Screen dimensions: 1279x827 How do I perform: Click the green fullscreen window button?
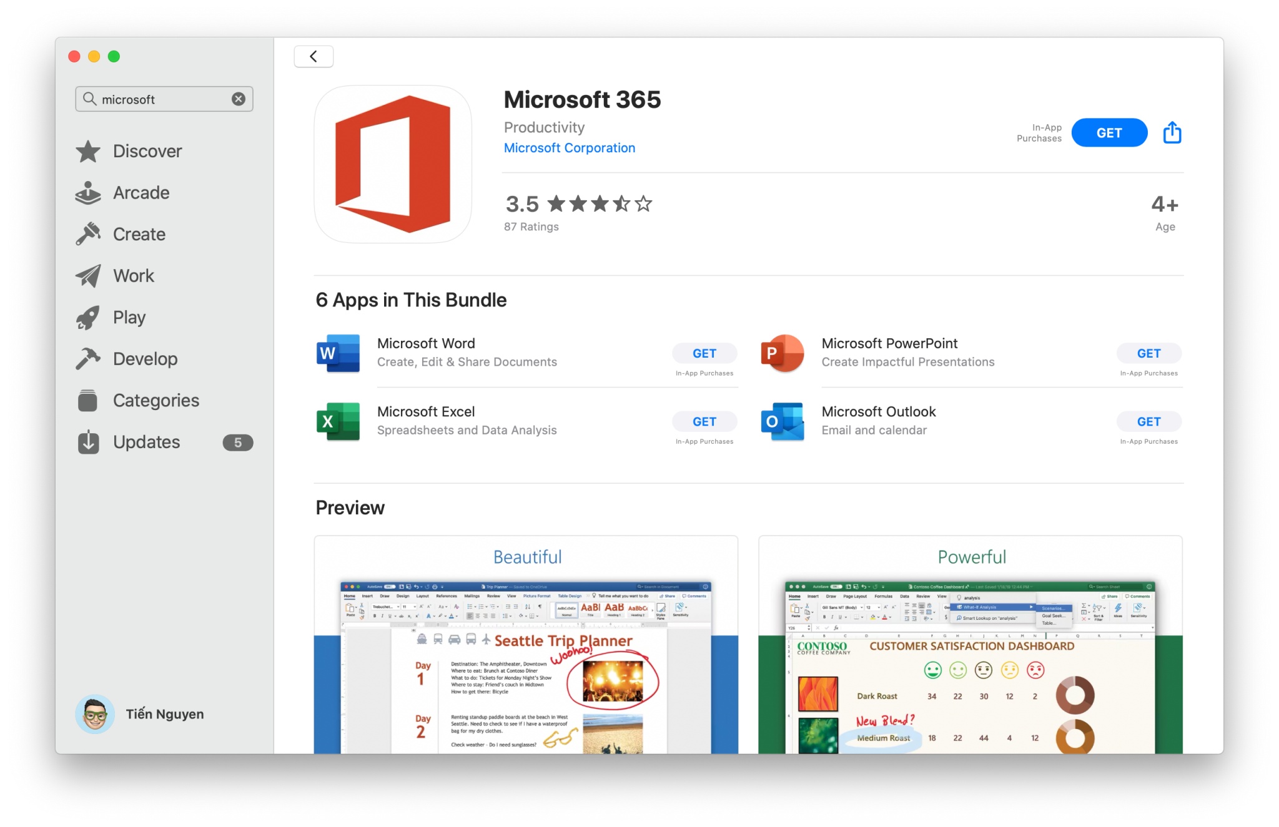tap(114, 57)
